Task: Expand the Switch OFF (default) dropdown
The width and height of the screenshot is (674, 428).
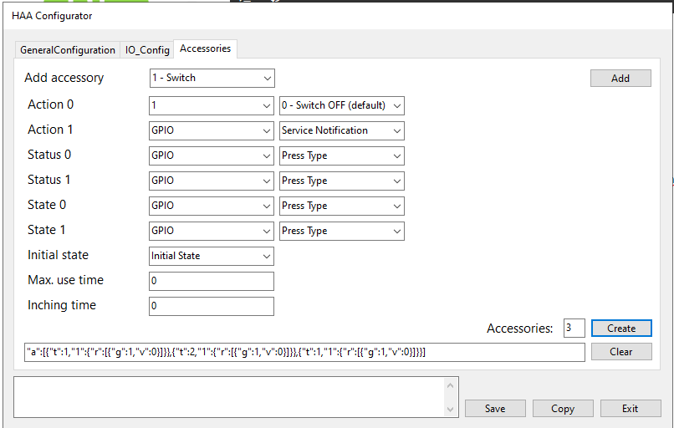Action: tap(341, 105)
